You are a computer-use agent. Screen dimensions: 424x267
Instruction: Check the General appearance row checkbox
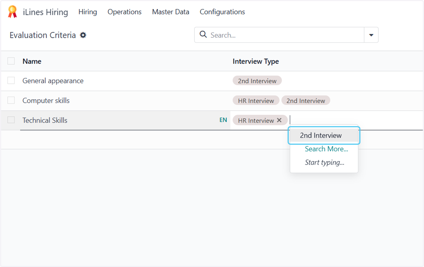[x=11, y=81]
